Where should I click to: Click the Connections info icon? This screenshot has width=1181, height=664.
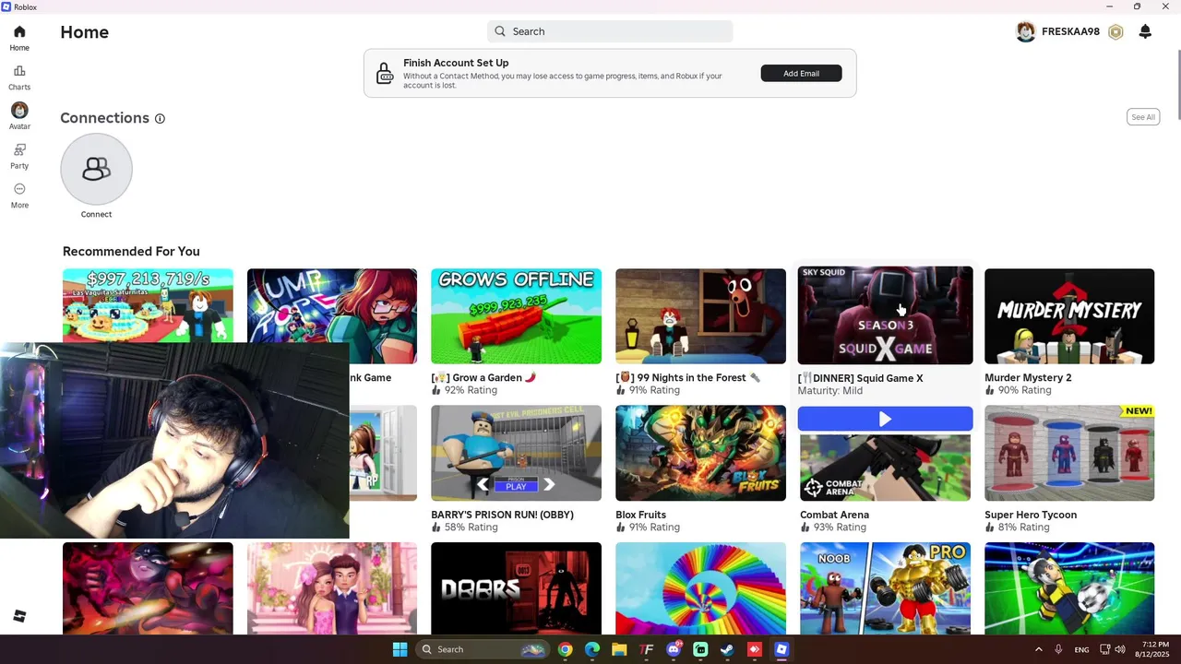coord(160,119)
